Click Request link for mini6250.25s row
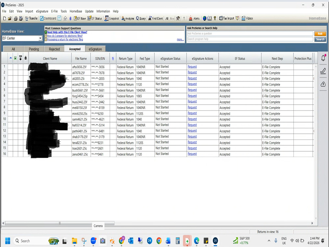The height and width of the screenshot is (247, 329). pos(192,113)
